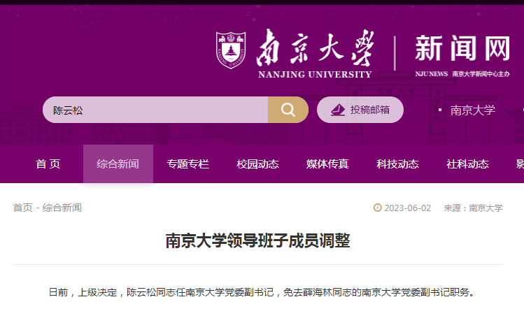
Task: Open the 投稿邮箱 submission mailbox button
Action: pos(360,110)
